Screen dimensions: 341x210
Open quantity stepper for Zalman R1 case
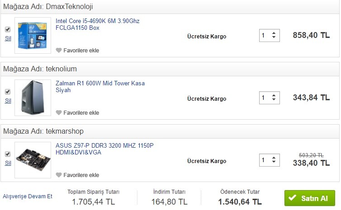click(270, 98)
